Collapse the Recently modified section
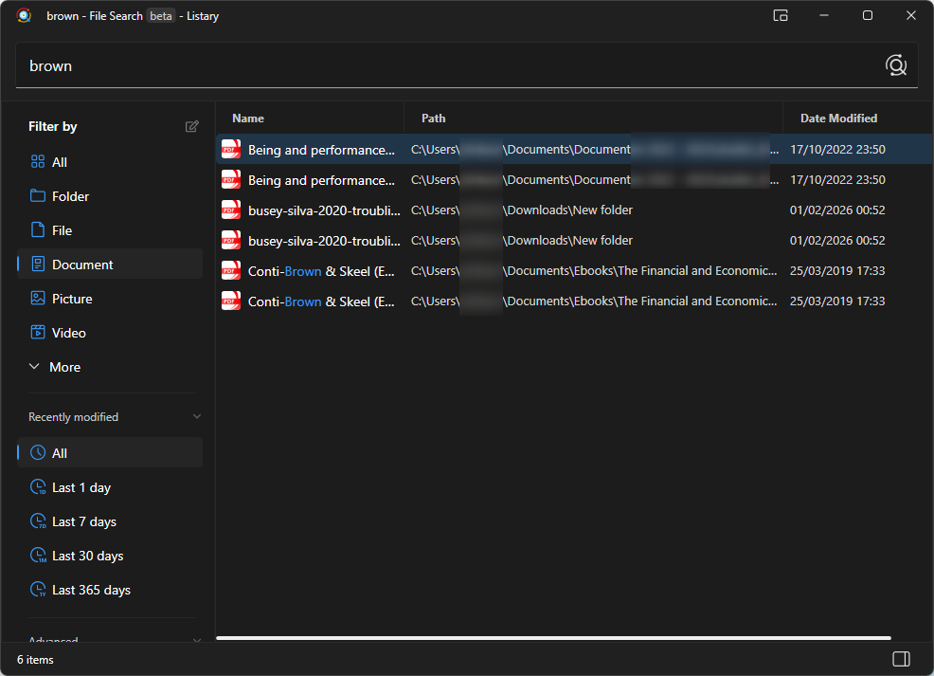934x676 pixels. pos(197,417)
